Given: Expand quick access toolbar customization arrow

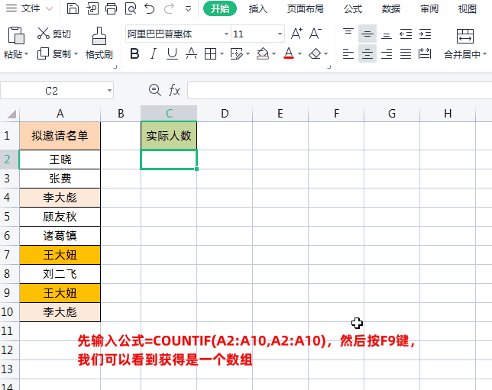Looking at the screenshot, I should coord(188,9).
